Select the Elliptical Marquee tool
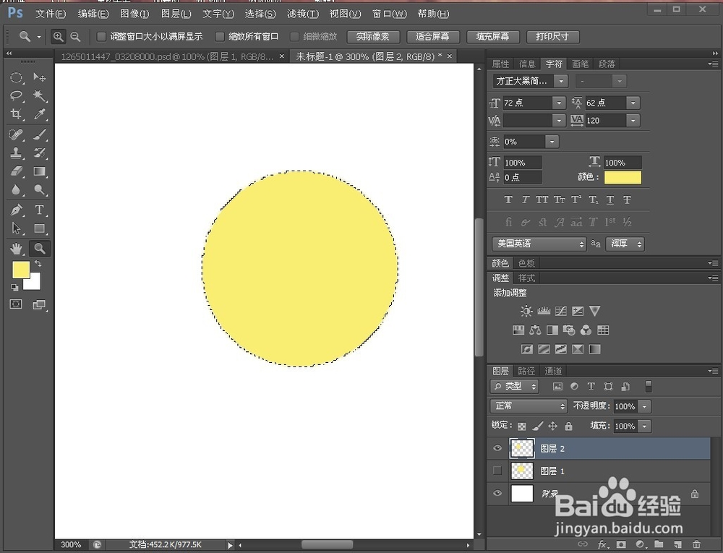The width and height of the screenshot is (723, 553). tap(17, 77)
